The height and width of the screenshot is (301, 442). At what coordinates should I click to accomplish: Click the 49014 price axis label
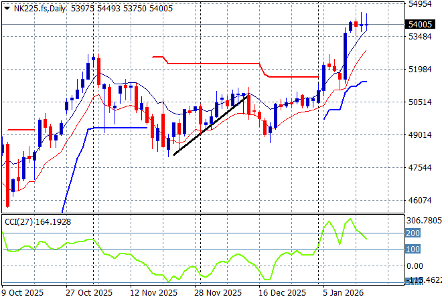(420, 134)
